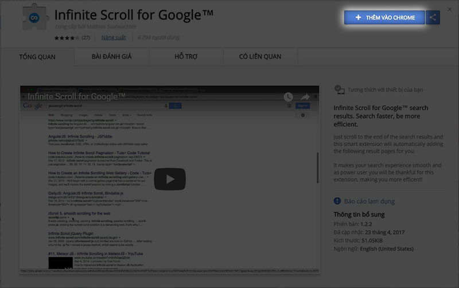This screenshot has width=459, height=288.
Task: Open the Năng suất category link
Action: (x=113, y=38)
